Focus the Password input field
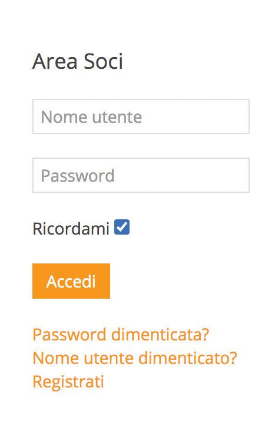275x421 pixels. tap(141, 175)
